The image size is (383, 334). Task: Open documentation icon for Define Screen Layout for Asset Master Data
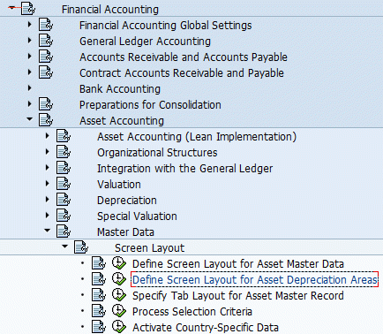tap(99, 263)
